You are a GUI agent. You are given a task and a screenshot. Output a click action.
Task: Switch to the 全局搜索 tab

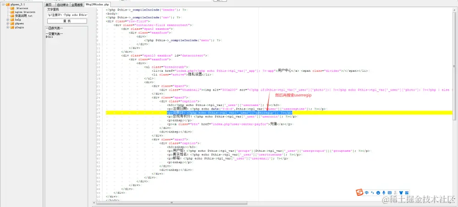[77, 5]
